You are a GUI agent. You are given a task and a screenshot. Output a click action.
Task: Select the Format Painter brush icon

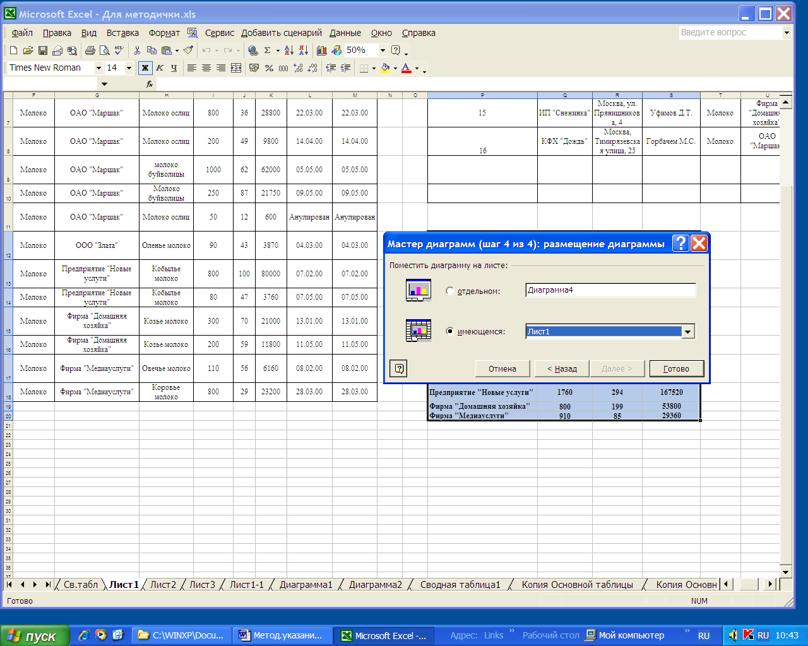pos(188,50)
